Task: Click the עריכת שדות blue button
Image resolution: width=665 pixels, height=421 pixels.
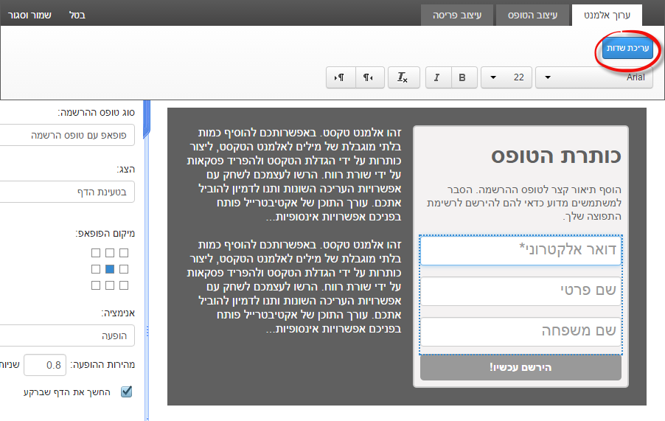Action: coord(627,49)
